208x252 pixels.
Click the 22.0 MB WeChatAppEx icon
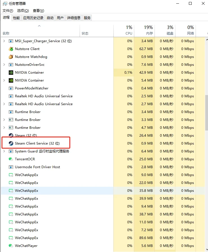coord(11,183)
